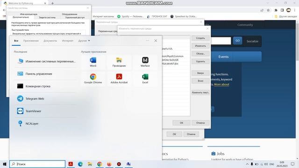Open Проводник from best apps
This screenshot has width=299, height=168.
click(119, 62)
